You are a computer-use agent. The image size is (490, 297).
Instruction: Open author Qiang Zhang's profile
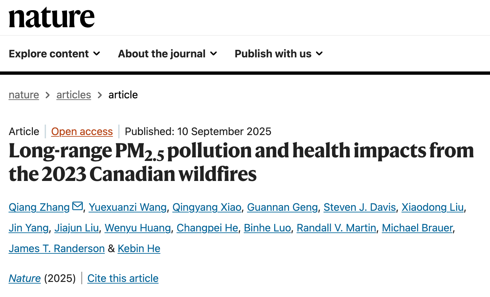click(x=39, y=207)
